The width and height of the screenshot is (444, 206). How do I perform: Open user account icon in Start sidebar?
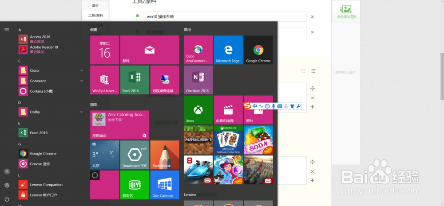[x=7, y=171]
